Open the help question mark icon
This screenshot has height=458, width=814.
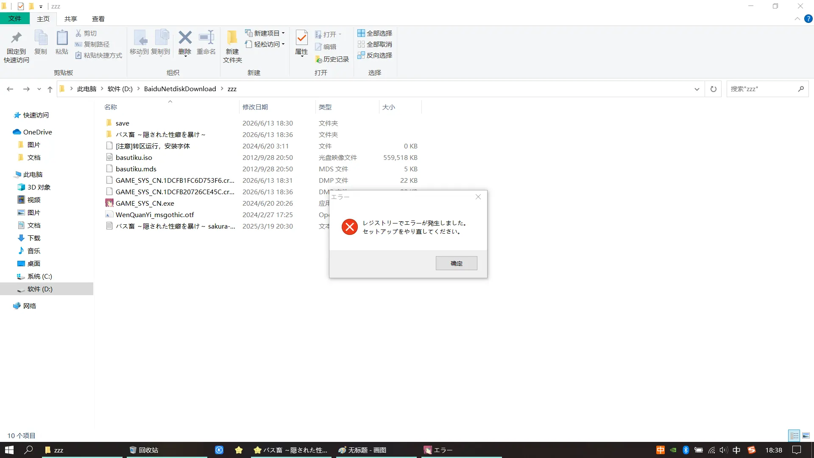click(808, 19)
